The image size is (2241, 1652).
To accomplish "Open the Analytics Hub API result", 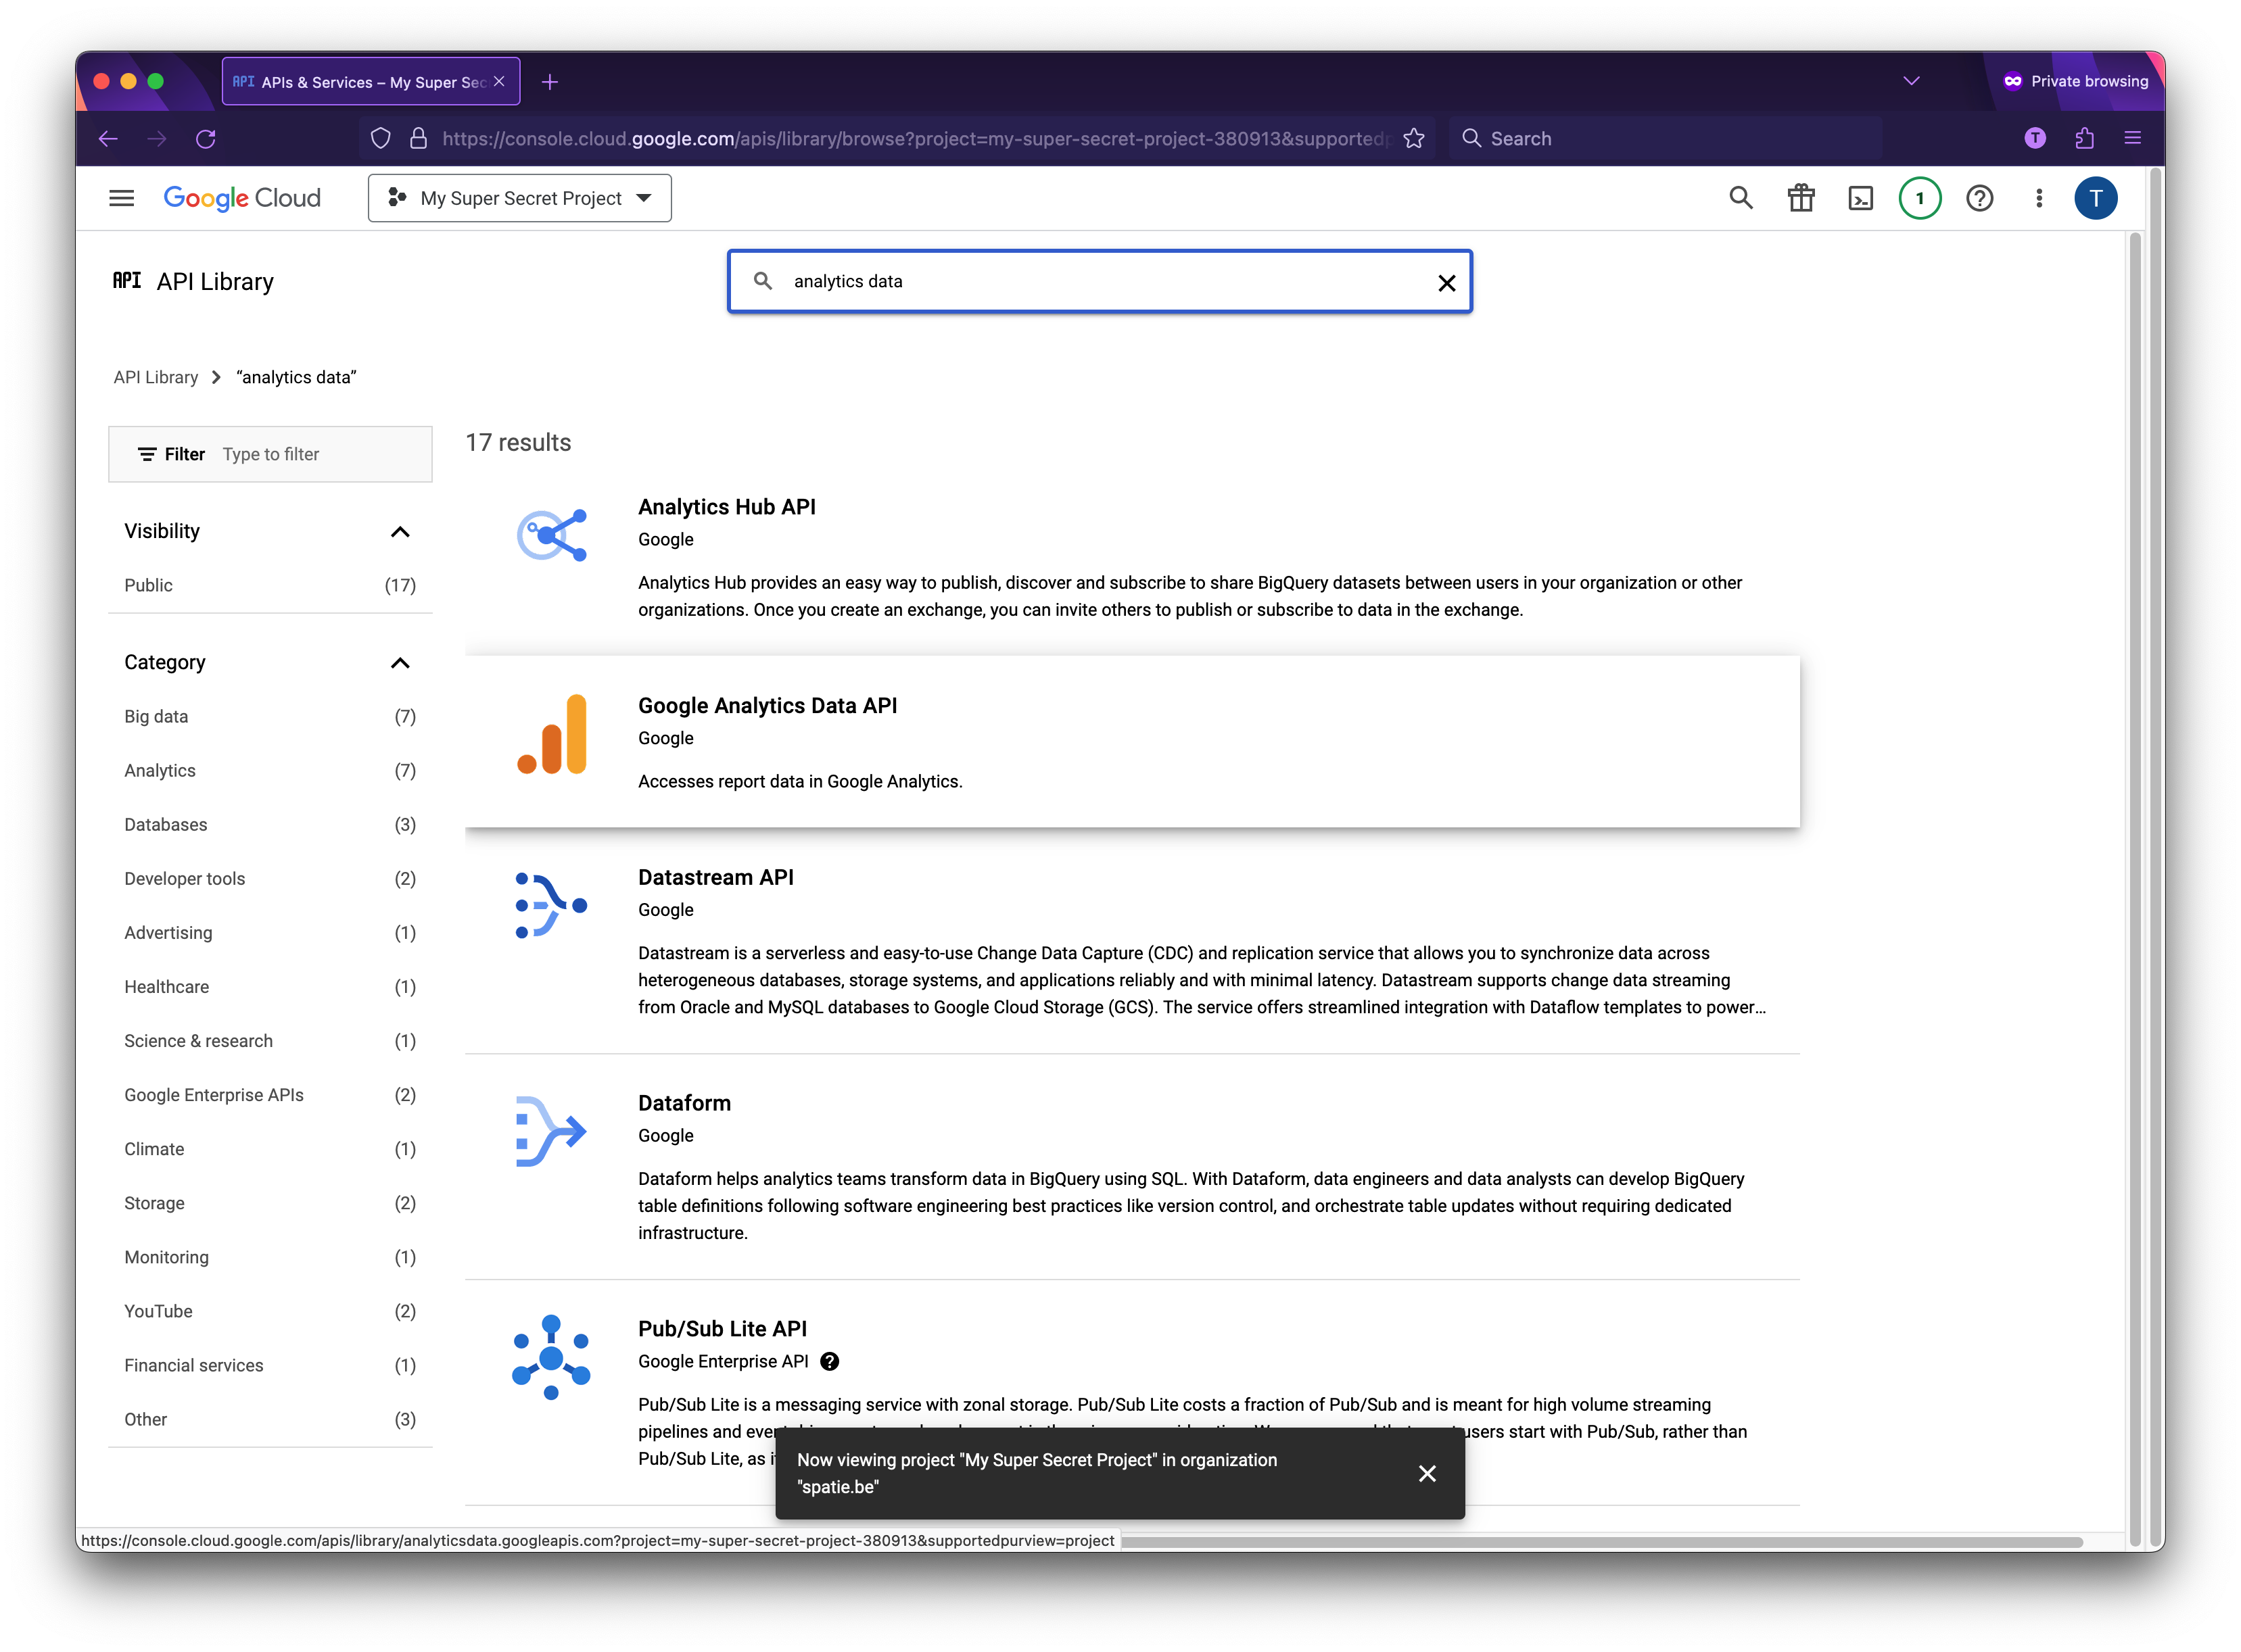I will click(x=728, y=507).
